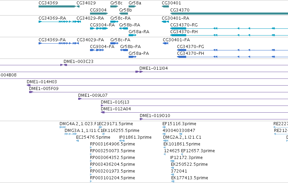Select BAC clone DME1-005F09
This screenshot has width=288, height=183.
44,89
